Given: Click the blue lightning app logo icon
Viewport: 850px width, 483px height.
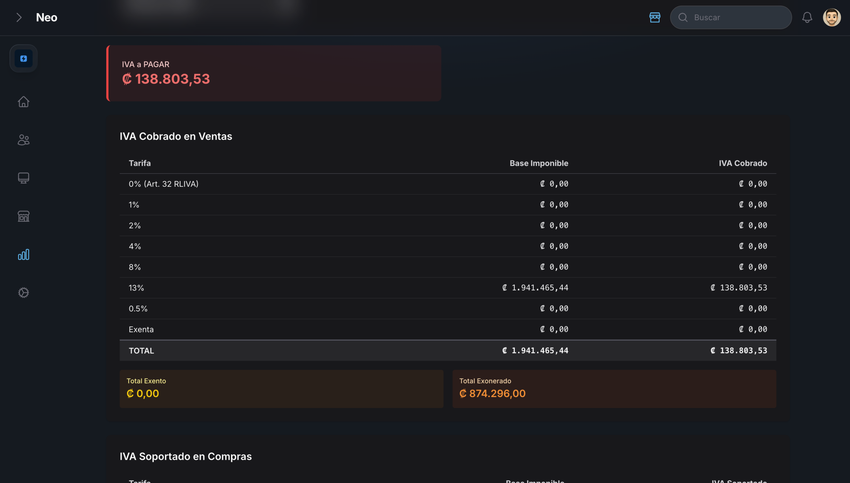Looking at the screenshot, I should click(x=24, y=59).
